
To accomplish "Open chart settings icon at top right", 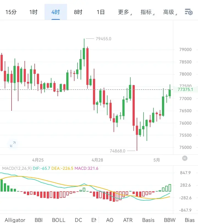I will point(189,12).
